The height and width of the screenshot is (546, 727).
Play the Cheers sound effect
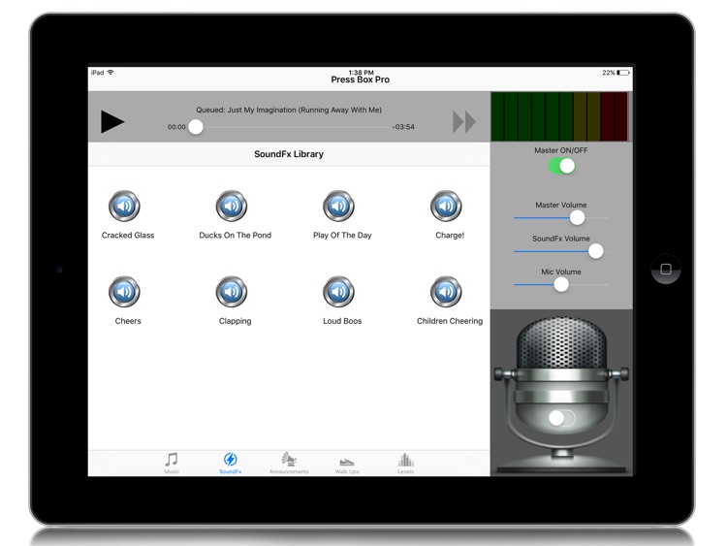(x=124, y=292)
